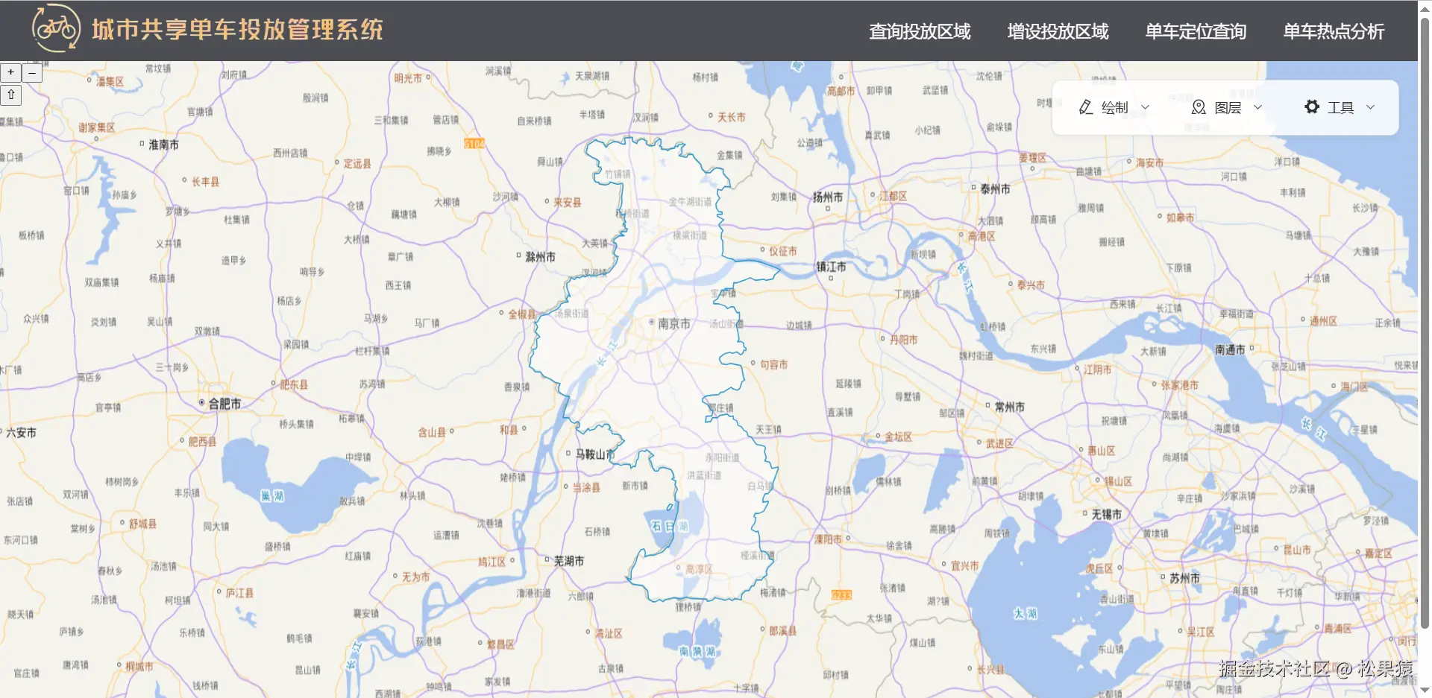
Task: Click the 天长市 label on map
Action: point(731,117)
